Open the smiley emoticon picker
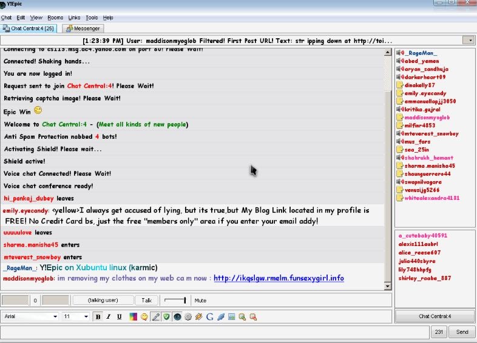Viewport: 477px width, 343px height. point(144,317)
